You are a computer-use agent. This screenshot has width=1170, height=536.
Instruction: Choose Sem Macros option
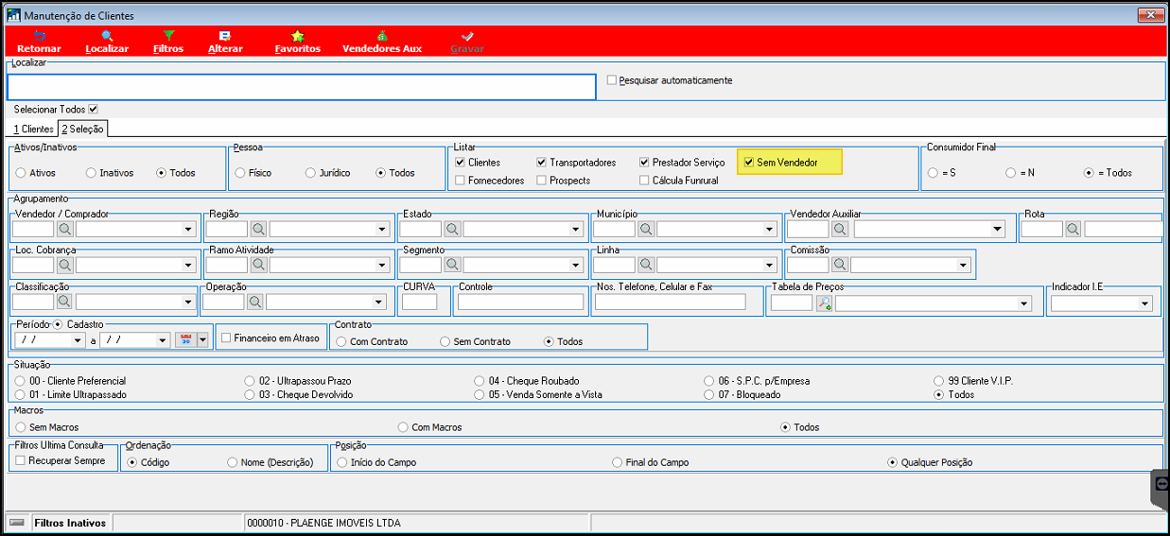20,427
